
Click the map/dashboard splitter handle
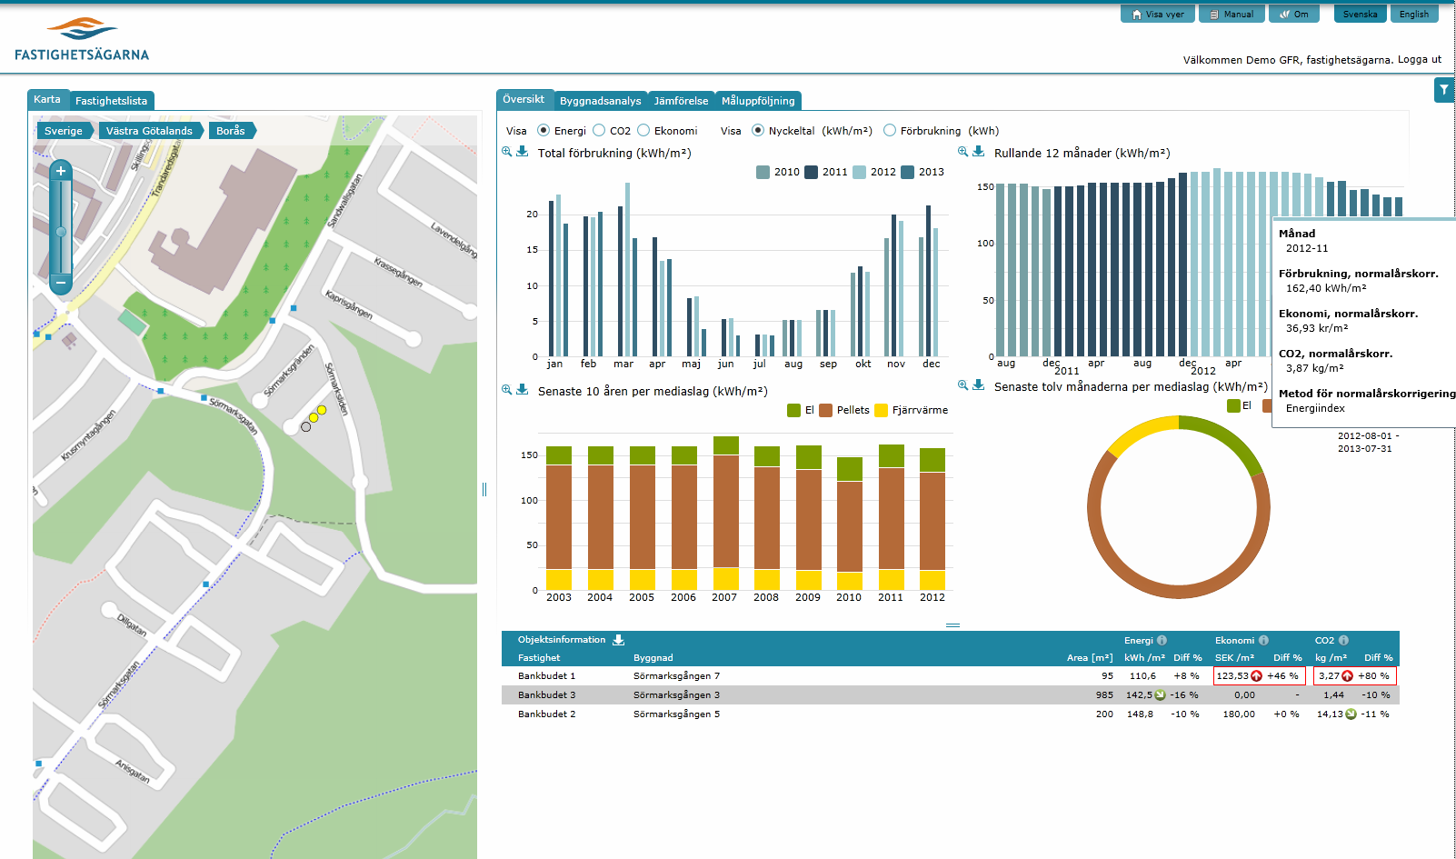tap(484, 489)
